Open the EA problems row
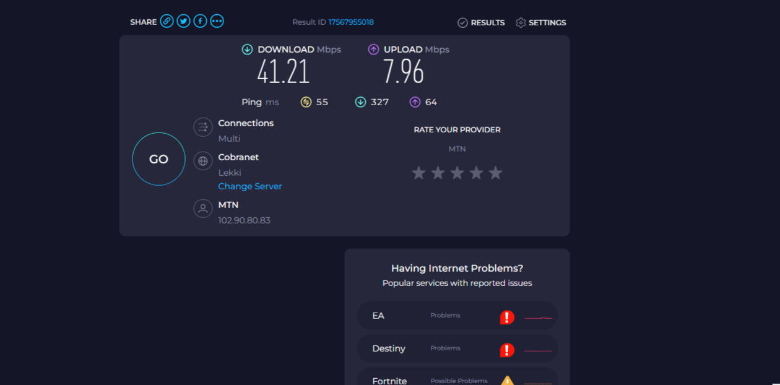 [433, 316]
